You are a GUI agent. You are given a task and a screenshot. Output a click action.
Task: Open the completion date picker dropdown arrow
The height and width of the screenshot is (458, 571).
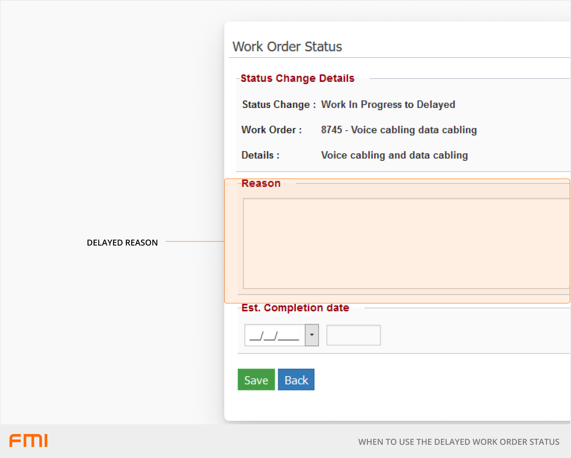coord(312,335)
